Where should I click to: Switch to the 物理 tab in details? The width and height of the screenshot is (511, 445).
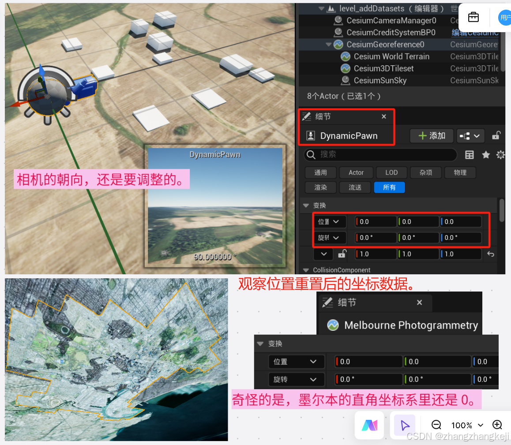(x=460, y=172)
